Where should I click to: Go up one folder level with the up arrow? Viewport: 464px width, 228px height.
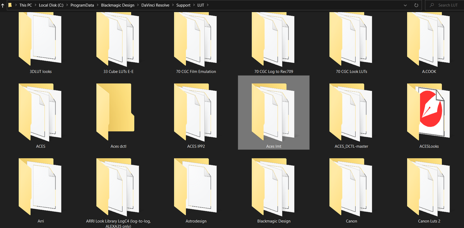(3, 5)
